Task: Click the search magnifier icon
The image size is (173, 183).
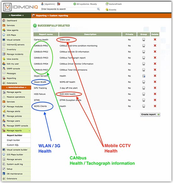Action: point(98,9)
